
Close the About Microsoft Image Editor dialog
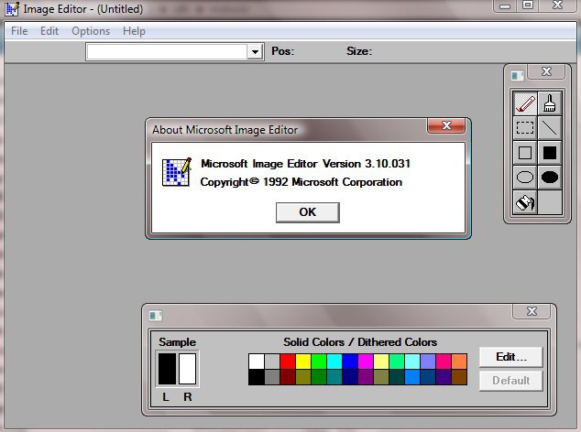pyautogui.click(x=446, y=125)
